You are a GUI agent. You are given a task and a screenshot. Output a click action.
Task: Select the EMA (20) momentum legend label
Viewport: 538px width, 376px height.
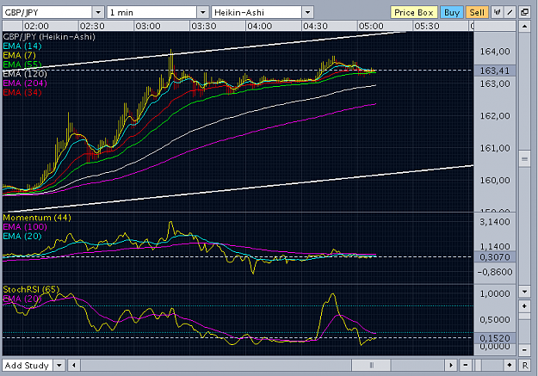22,236
